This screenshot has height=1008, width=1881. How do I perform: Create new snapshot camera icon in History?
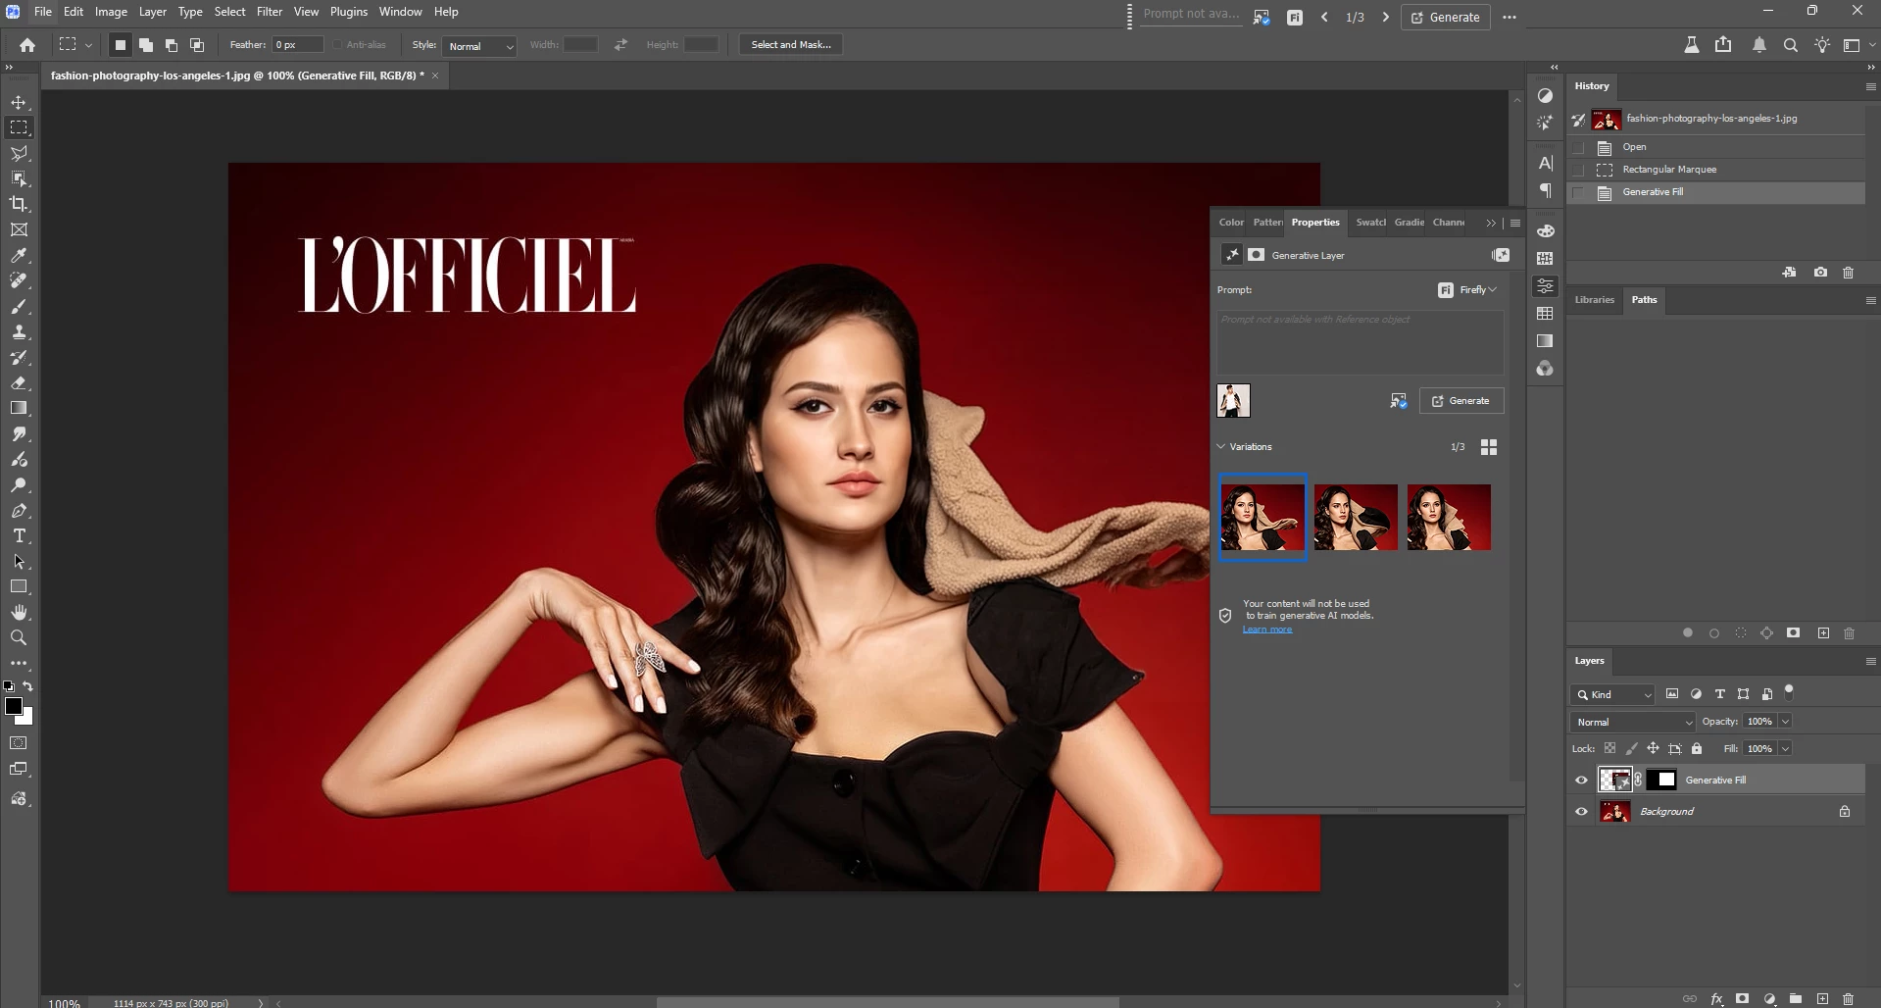1820,273
